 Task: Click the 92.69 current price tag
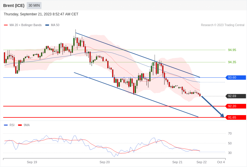pyautogui.click(x=236, y=96)
